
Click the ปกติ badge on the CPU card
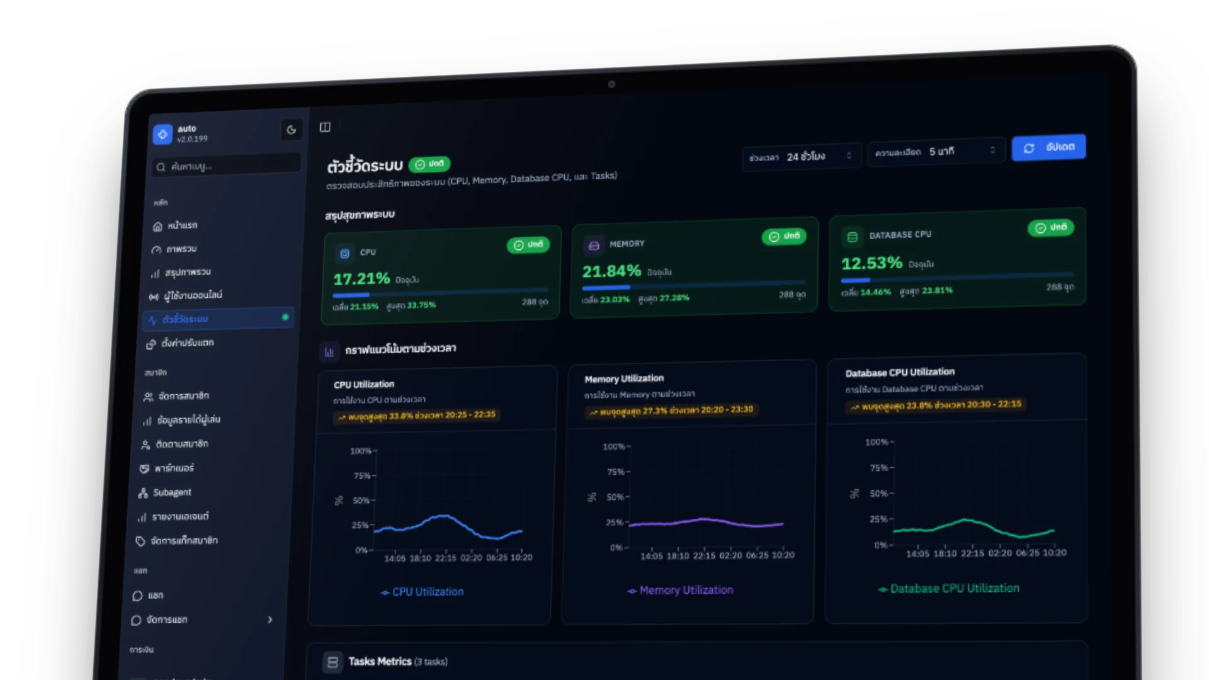pyautogui.click(x=528, y=245)
